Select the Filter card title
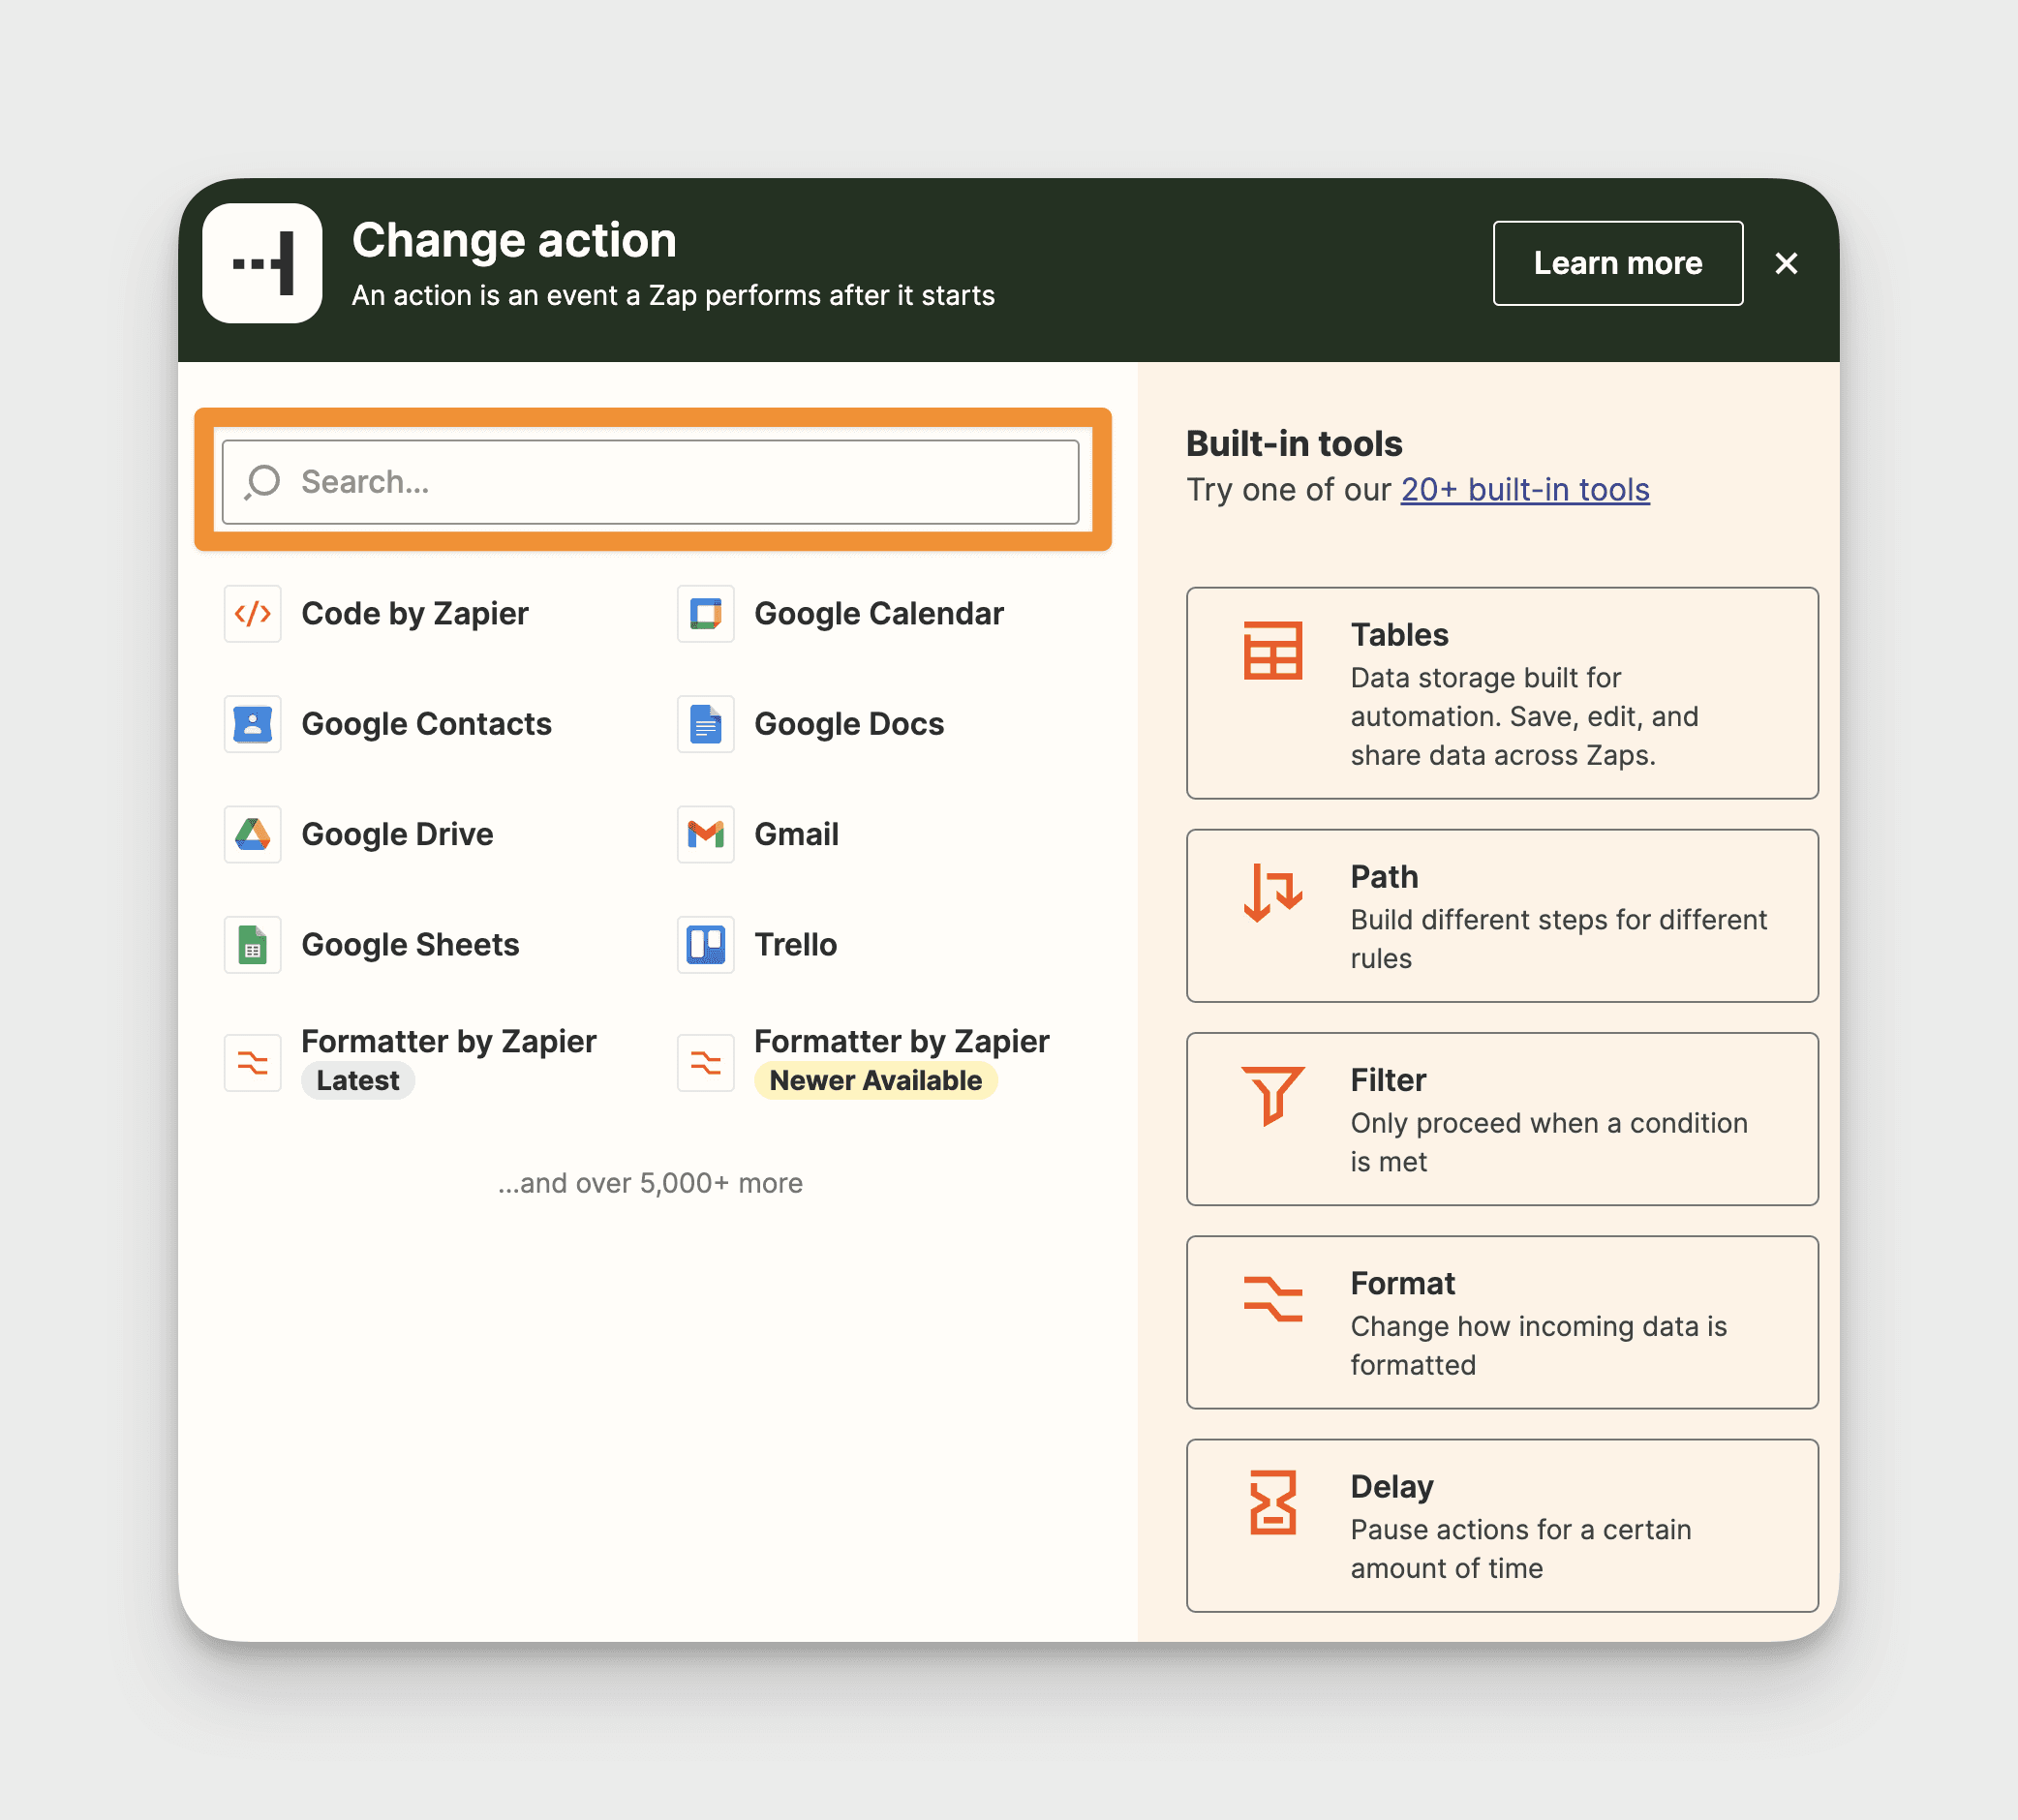Screen dimensions: 2018x1820 (1387, 1080)
